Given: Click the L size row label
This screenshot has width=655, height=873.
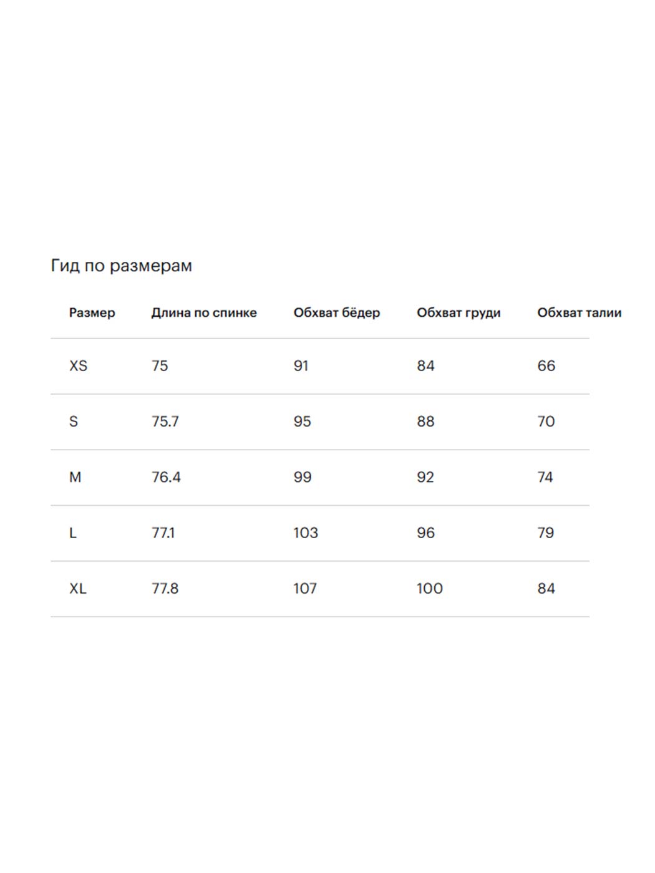Looking at the screenshot, I should coord(73,533).
